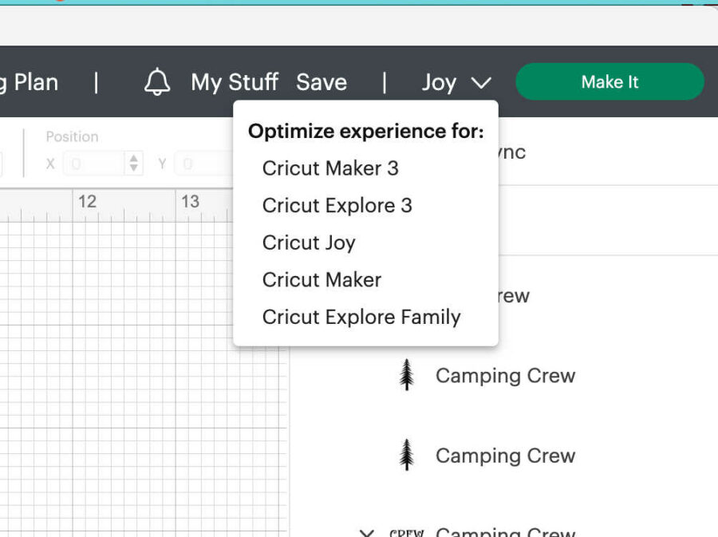Click the Position X stepper arrows
718x537 pixels.
[134, 164]
